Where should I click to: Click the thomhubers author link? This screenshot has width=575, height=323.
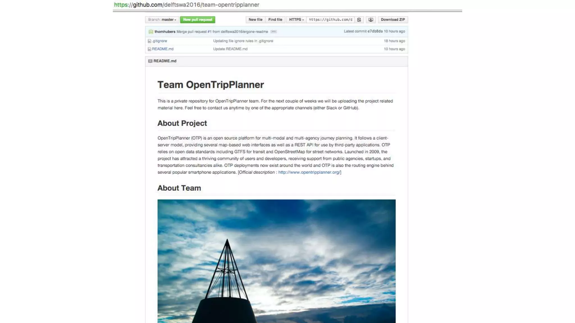click(165, 32)
